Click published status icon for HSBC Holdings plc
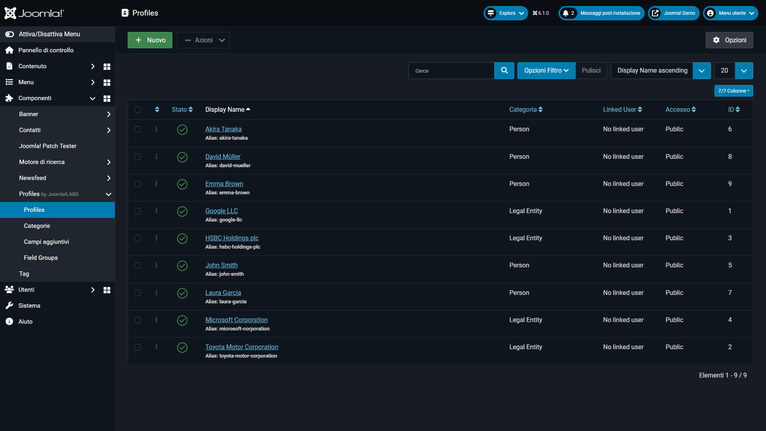This screenshot has width=766, height=431. pos(182,239)
